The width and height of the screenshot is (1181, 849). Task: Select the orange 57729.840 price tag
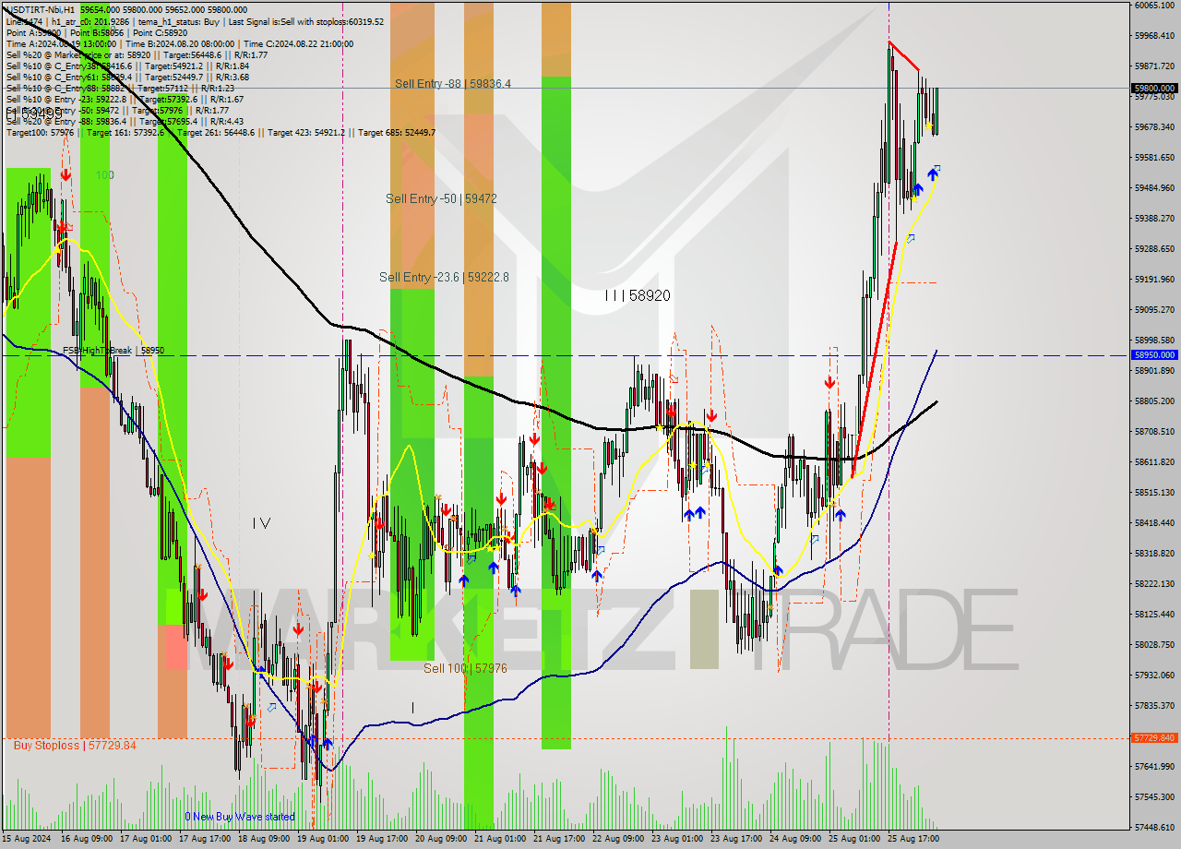pos(1154,738)
